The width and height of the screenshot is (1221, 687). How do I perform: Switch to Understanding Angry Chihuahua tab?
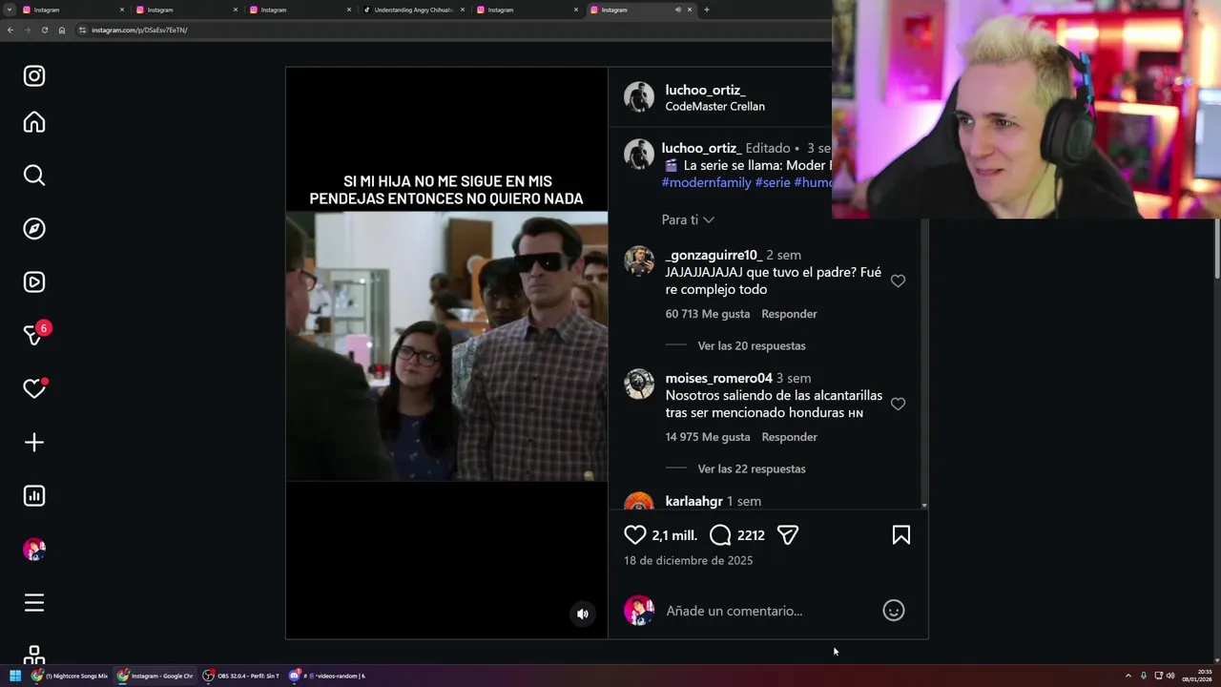pyautogui.click(x=413, y=10)
